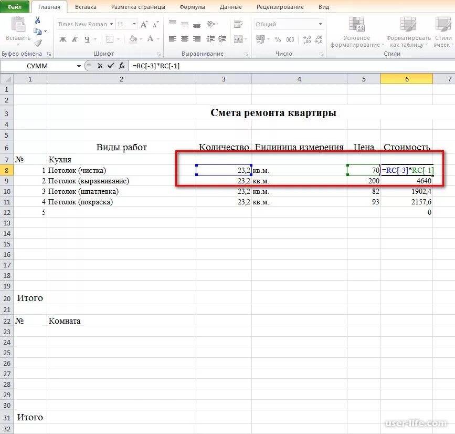The width and height of the screenshot is (455, 434).
Task: Click the Cut scissors icon
Action: (37, 20)
